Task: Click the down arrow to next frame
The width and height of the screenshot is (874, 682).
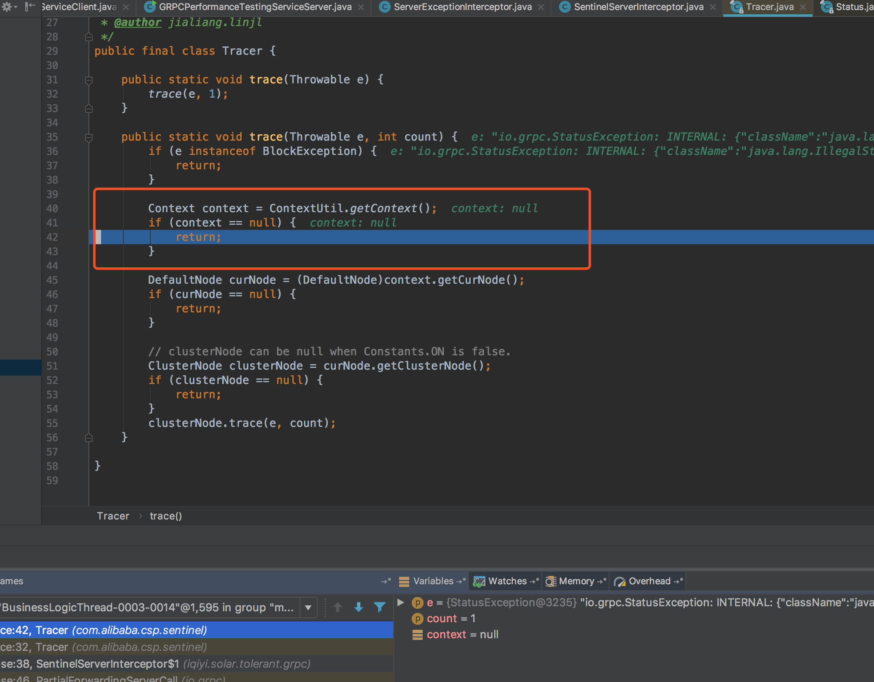Action: pos(359,607)
